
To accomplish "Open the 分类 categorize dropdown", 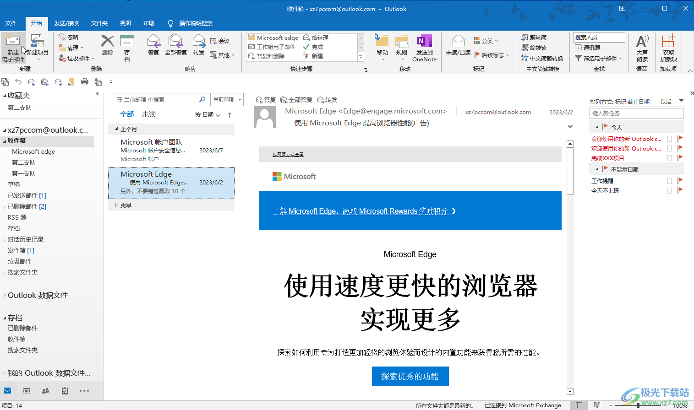I will point(486,41).
